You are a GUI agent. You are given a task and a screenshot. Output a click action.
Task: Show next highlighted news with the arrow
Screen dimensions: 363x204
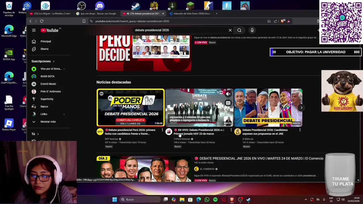tap(301, 108)
